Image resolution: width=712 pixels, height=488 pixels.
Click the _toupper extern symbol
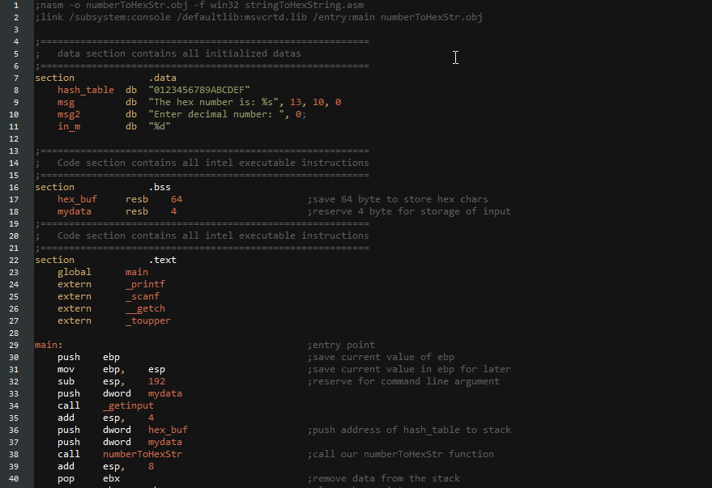point(148,320)
